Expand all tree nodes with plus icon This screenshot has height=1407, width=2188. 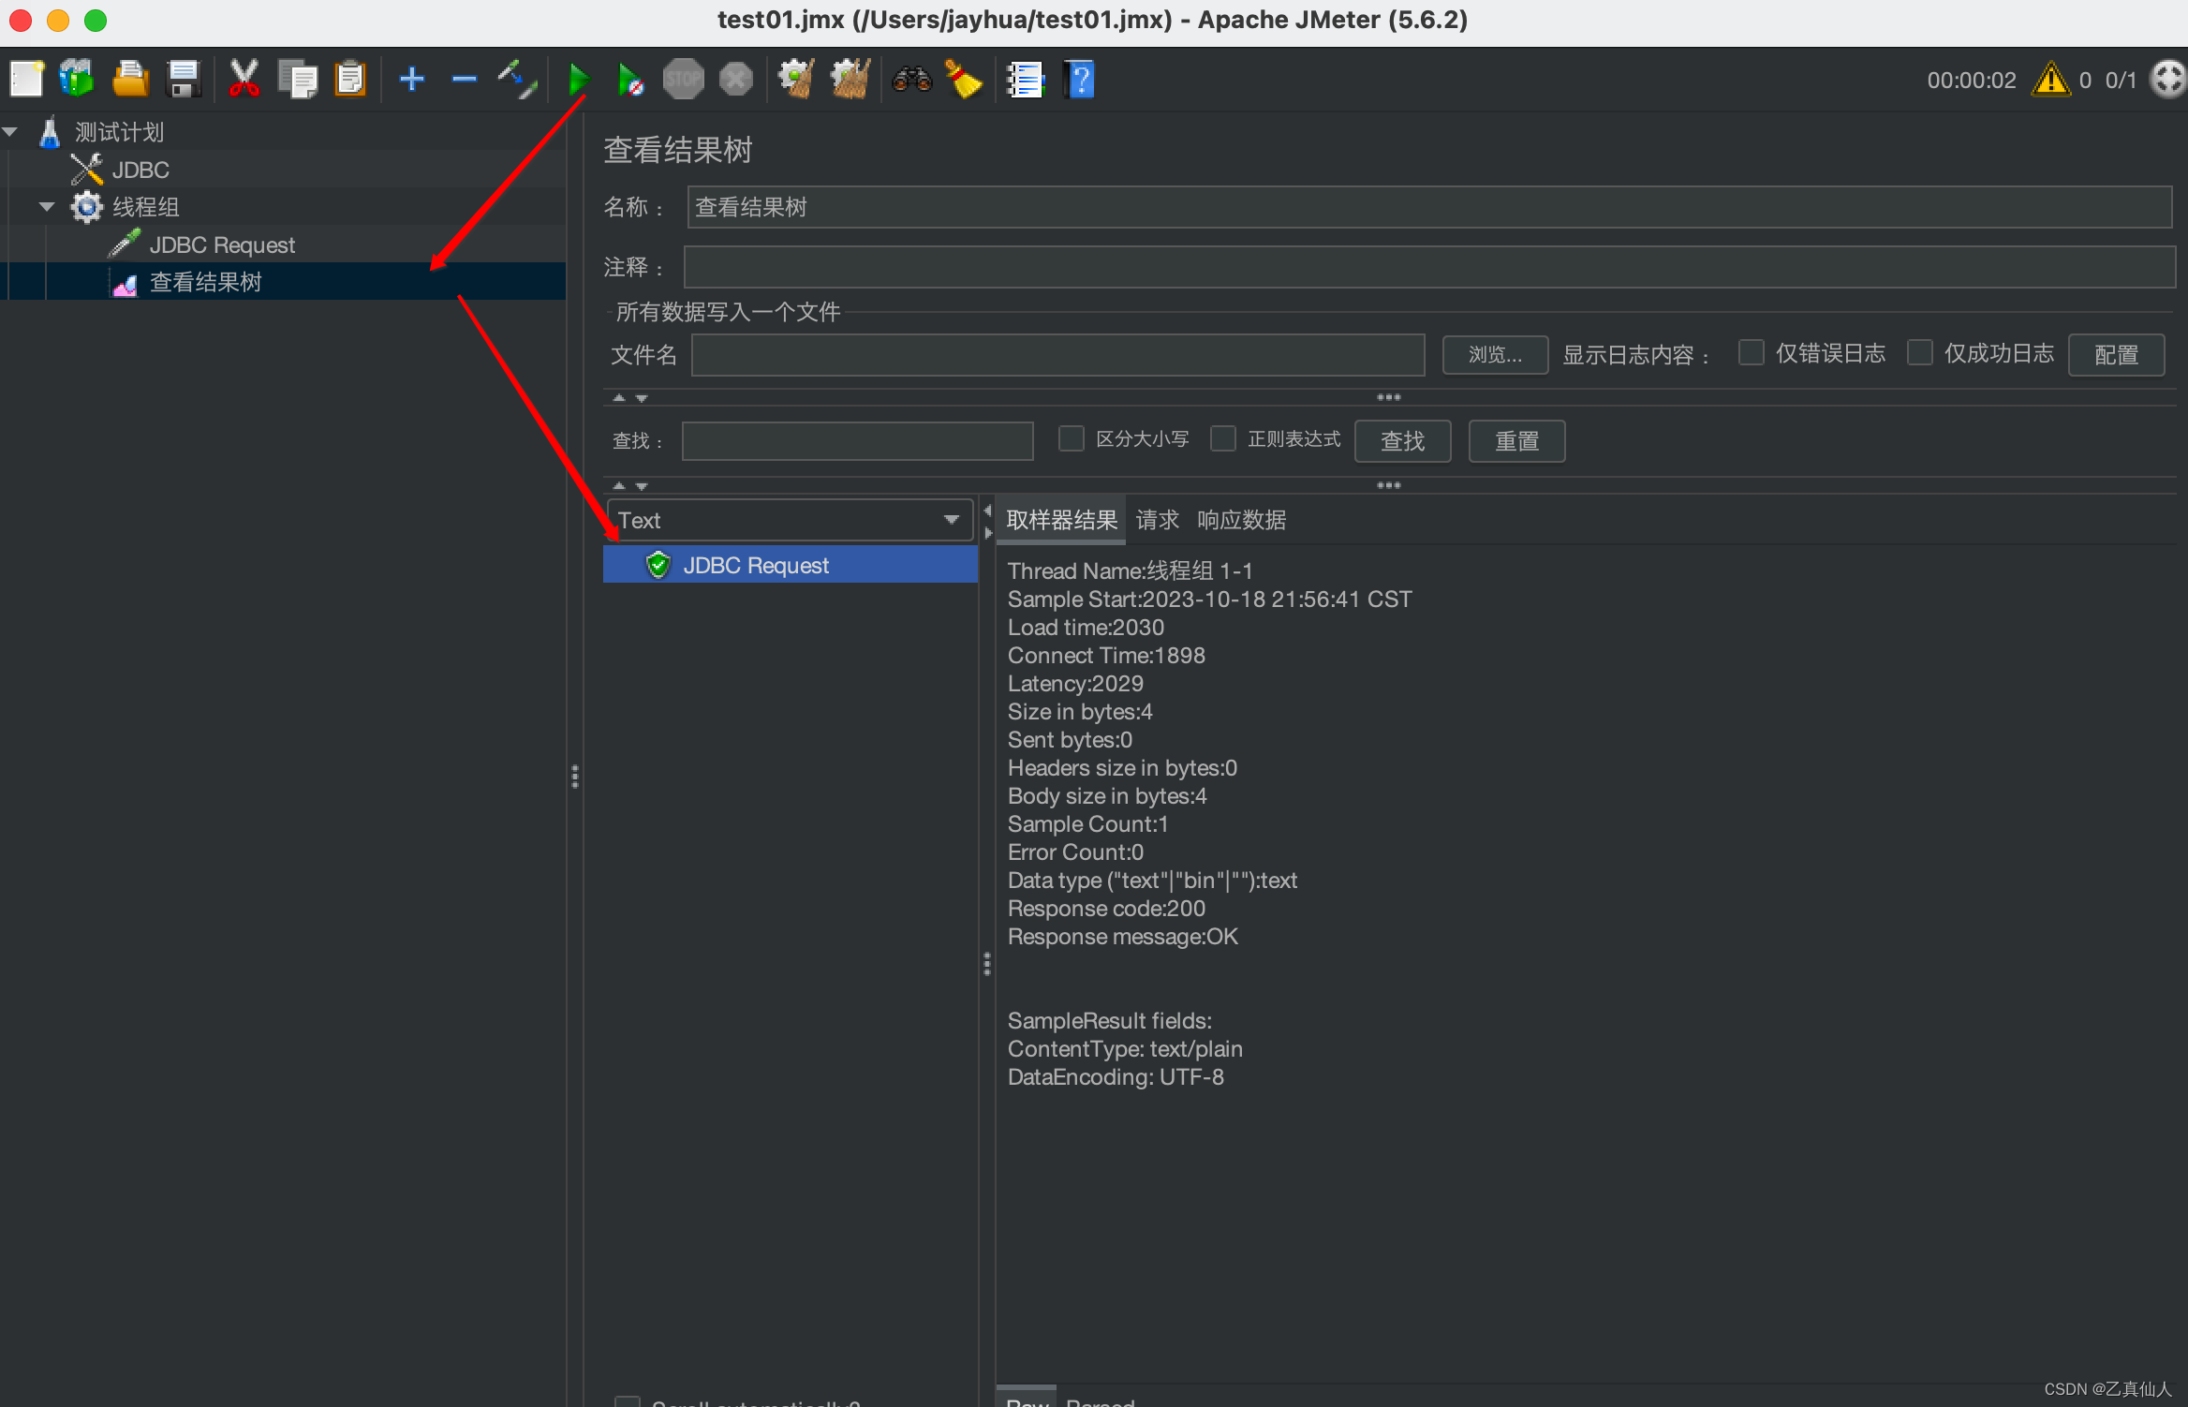pos(411,80)
